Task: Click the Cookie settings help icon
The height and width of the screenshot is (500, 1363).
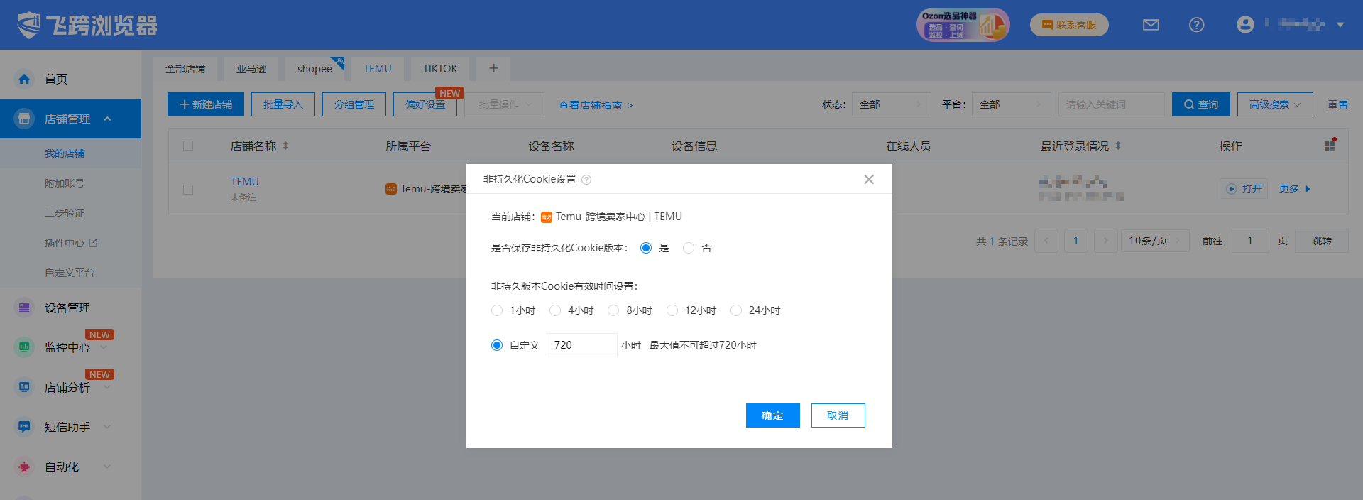Action: [x=586, y=180]
